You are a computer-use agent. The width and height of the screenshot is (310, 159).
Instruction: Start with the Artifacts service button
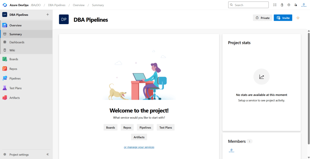click(139, 137)
